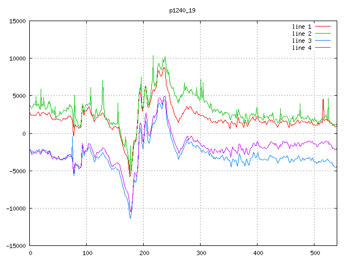
Task: Click the 200 x-axis tick label
Action: (144, 253)
